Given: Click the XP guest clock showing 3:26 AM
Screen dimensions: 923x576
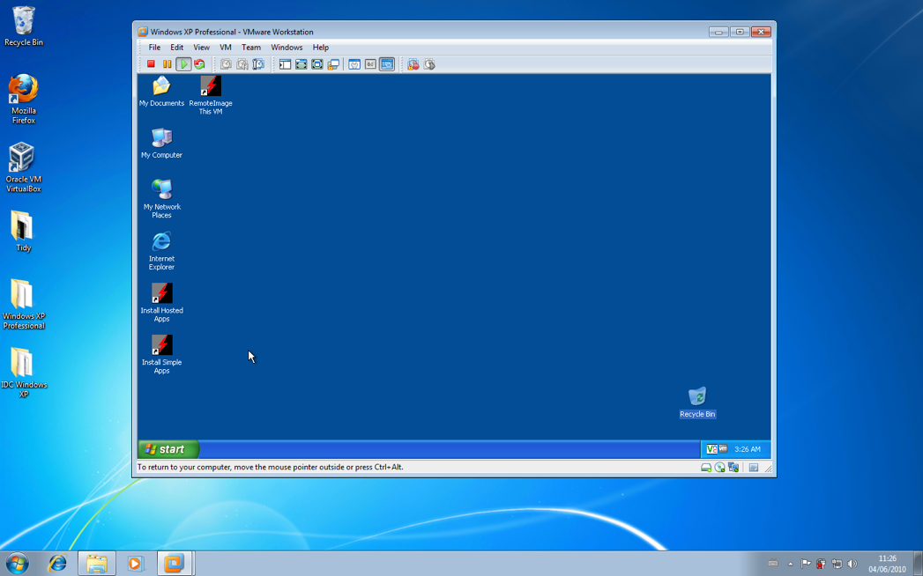Looking at the screenshot, I should [747, 449].
